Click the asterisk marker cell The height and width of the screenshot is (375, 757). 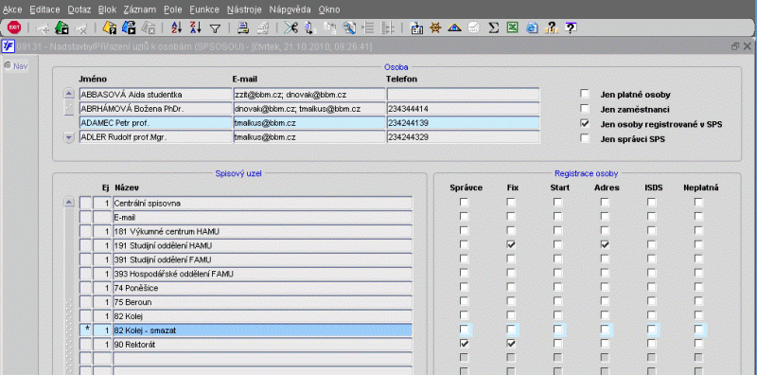pyautogui.click(x=86, y=330)
